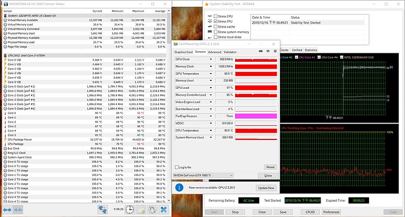Open Memory Controller Load dropdown
The image size is (405, 217).
click(211, 95)
